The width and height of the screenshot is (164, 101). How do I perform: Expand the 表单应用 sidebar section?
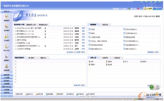click(x=7, y=75)
